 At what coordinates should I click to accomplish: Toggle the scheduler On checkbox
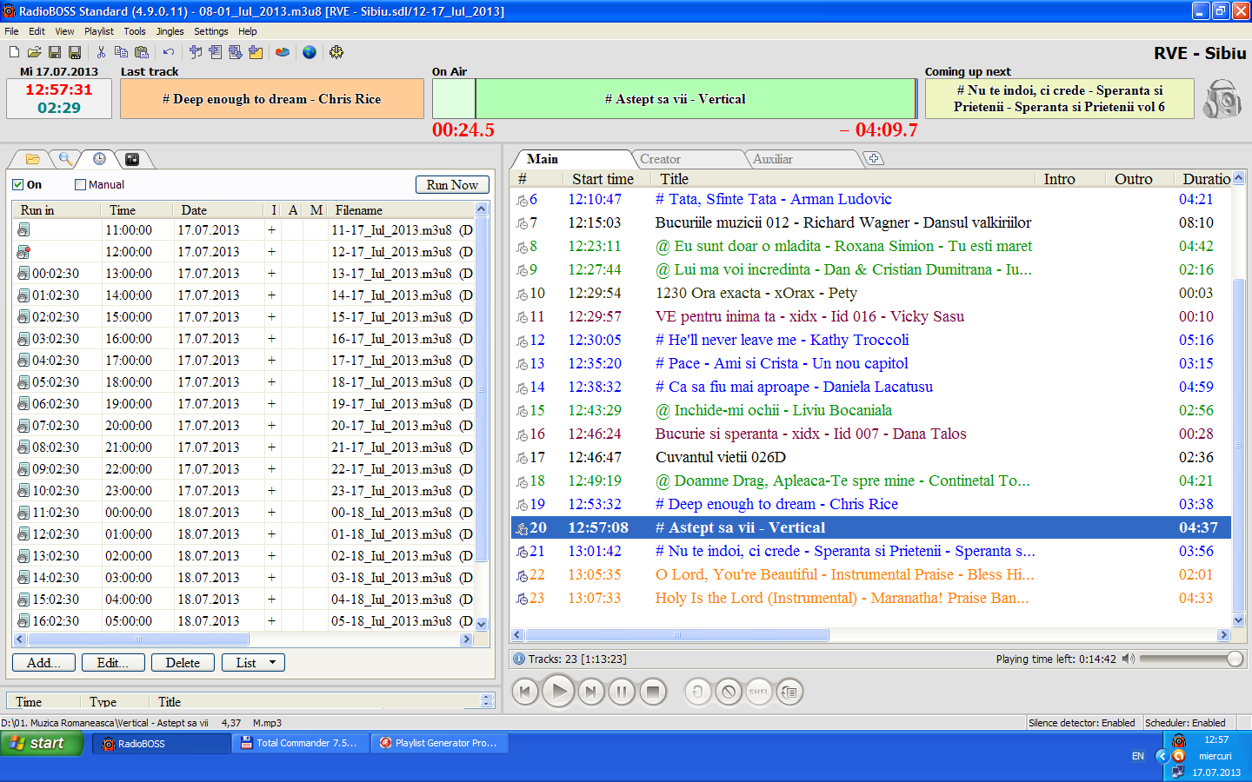pyautogui.click(x=17, y=185)
